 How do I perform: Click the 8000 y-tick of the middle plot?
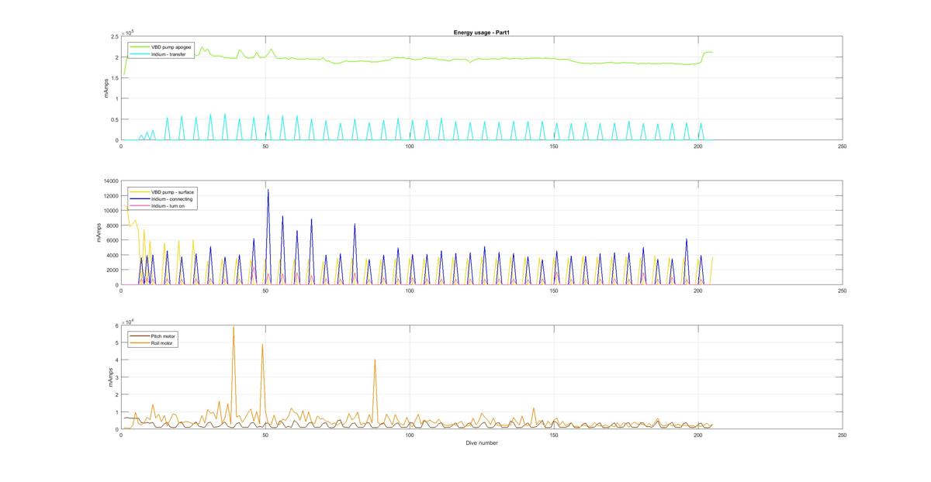click(x=111, y=226)
